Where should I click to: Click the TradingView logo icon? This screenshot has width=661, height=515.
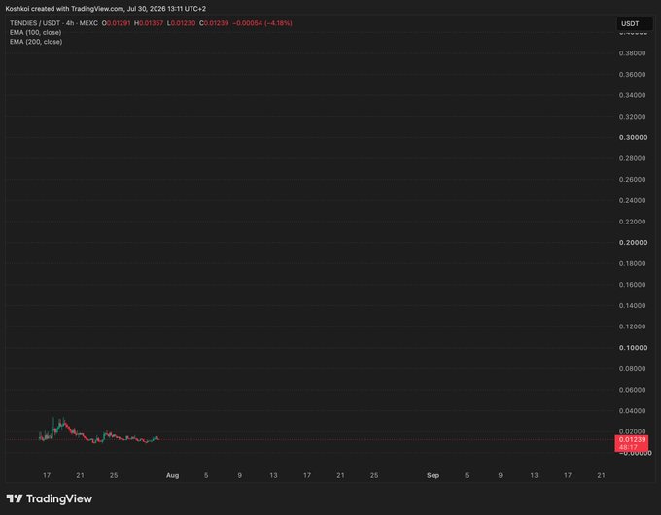(x=15, y=498)
